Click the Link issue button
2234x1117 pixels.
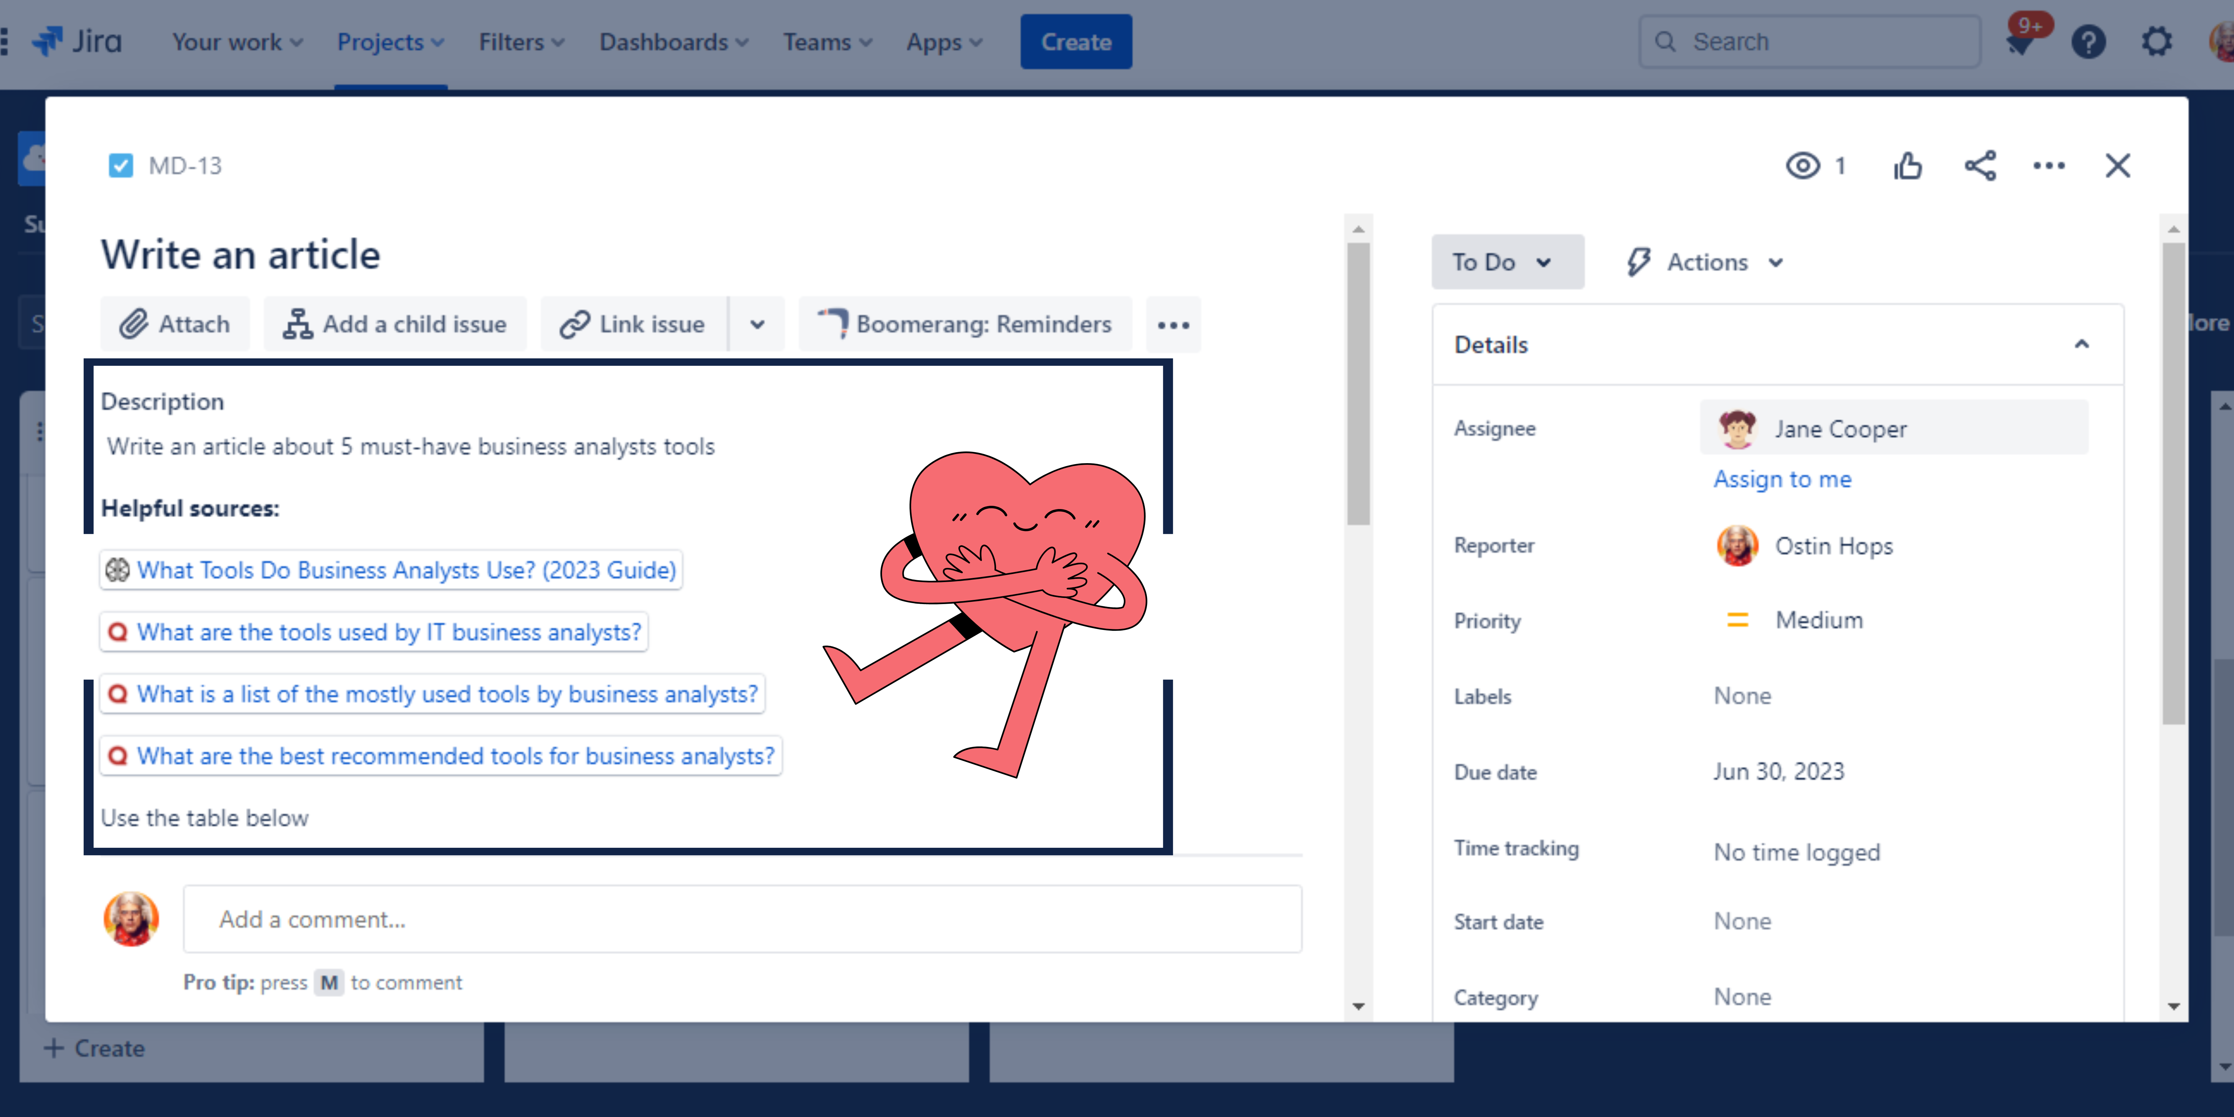point(634,324)
